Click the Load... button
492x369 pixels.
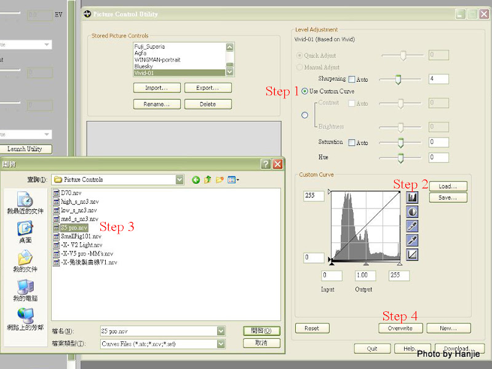click(448, 186)
